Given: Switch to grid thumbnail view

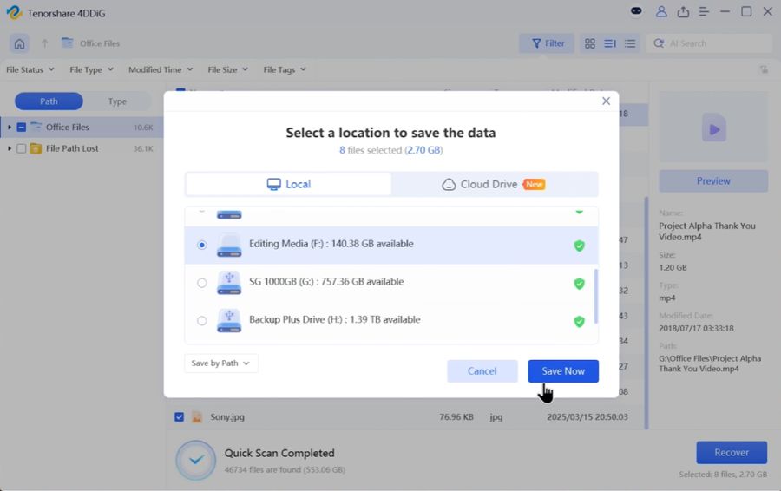Looking at the screenshot, I should click(x=590, y=44).
